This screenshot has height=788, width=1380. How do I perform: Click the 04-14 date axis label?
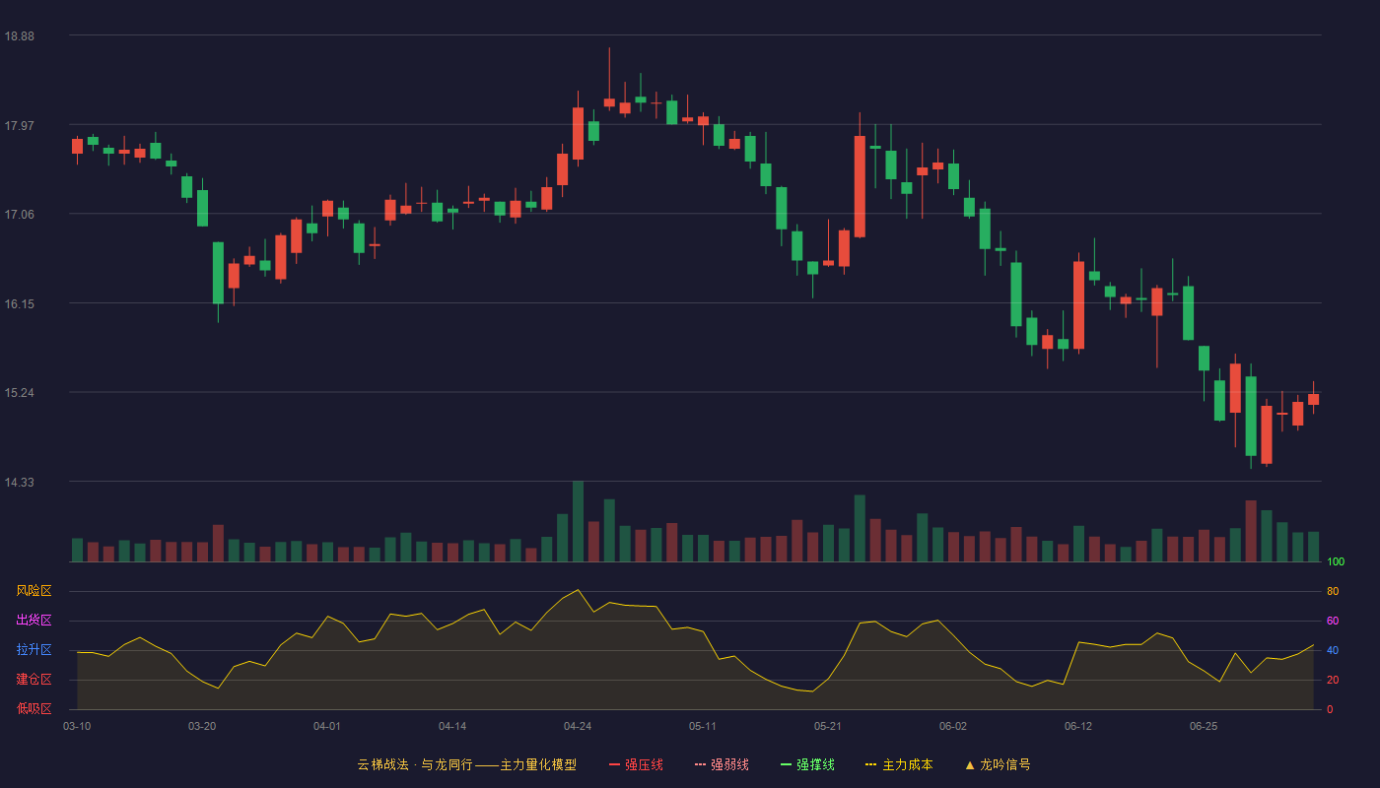[x=452, y=726]
